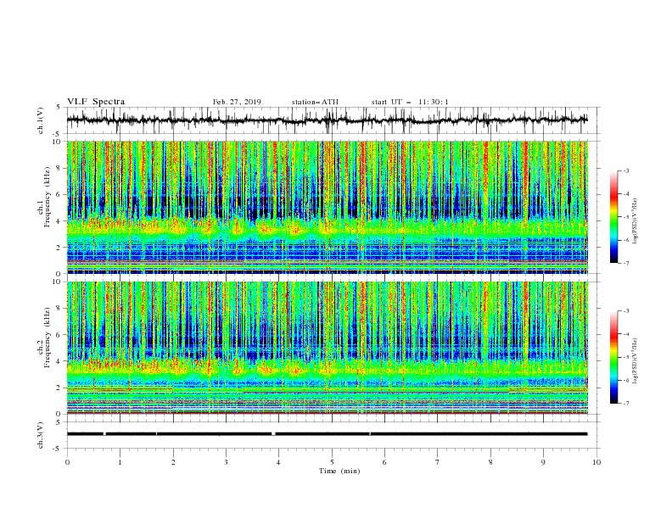This screenshot has height=519, width=672.
Task: Click the ch.1 waveform trace panel
Action: pos(333,120)
